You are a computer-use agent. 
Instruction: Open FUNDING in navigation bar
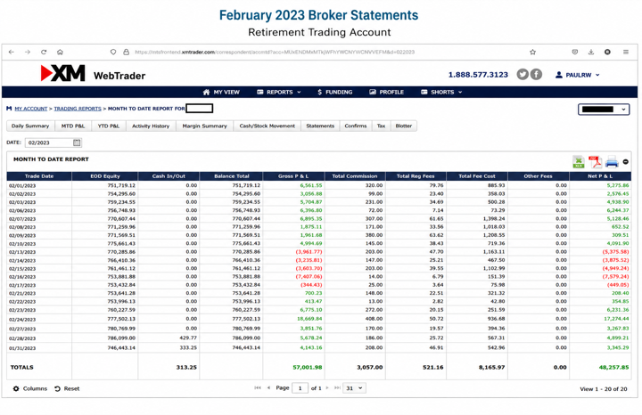coord(335,92)
